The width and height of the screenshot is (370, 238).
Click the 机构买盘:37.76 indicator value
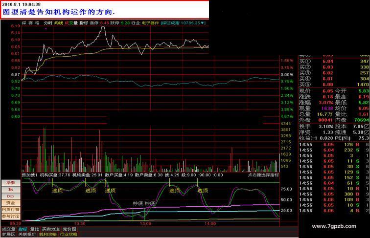55,175
